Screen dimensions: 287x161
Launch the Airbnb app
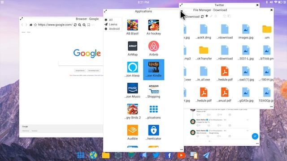click(153, 48)
